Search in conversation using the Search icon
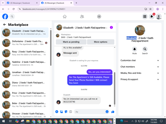This screenshot has height=124, width=166. click(x=145, y=49)
